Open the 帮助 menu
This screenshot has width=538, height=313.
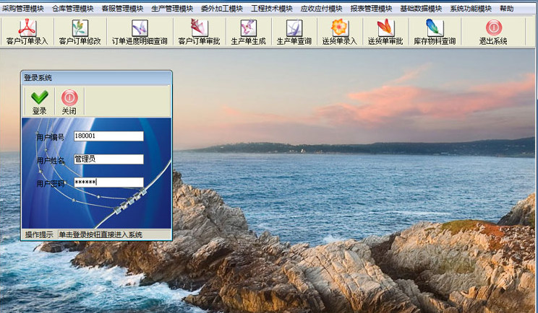tap(507, 9)
